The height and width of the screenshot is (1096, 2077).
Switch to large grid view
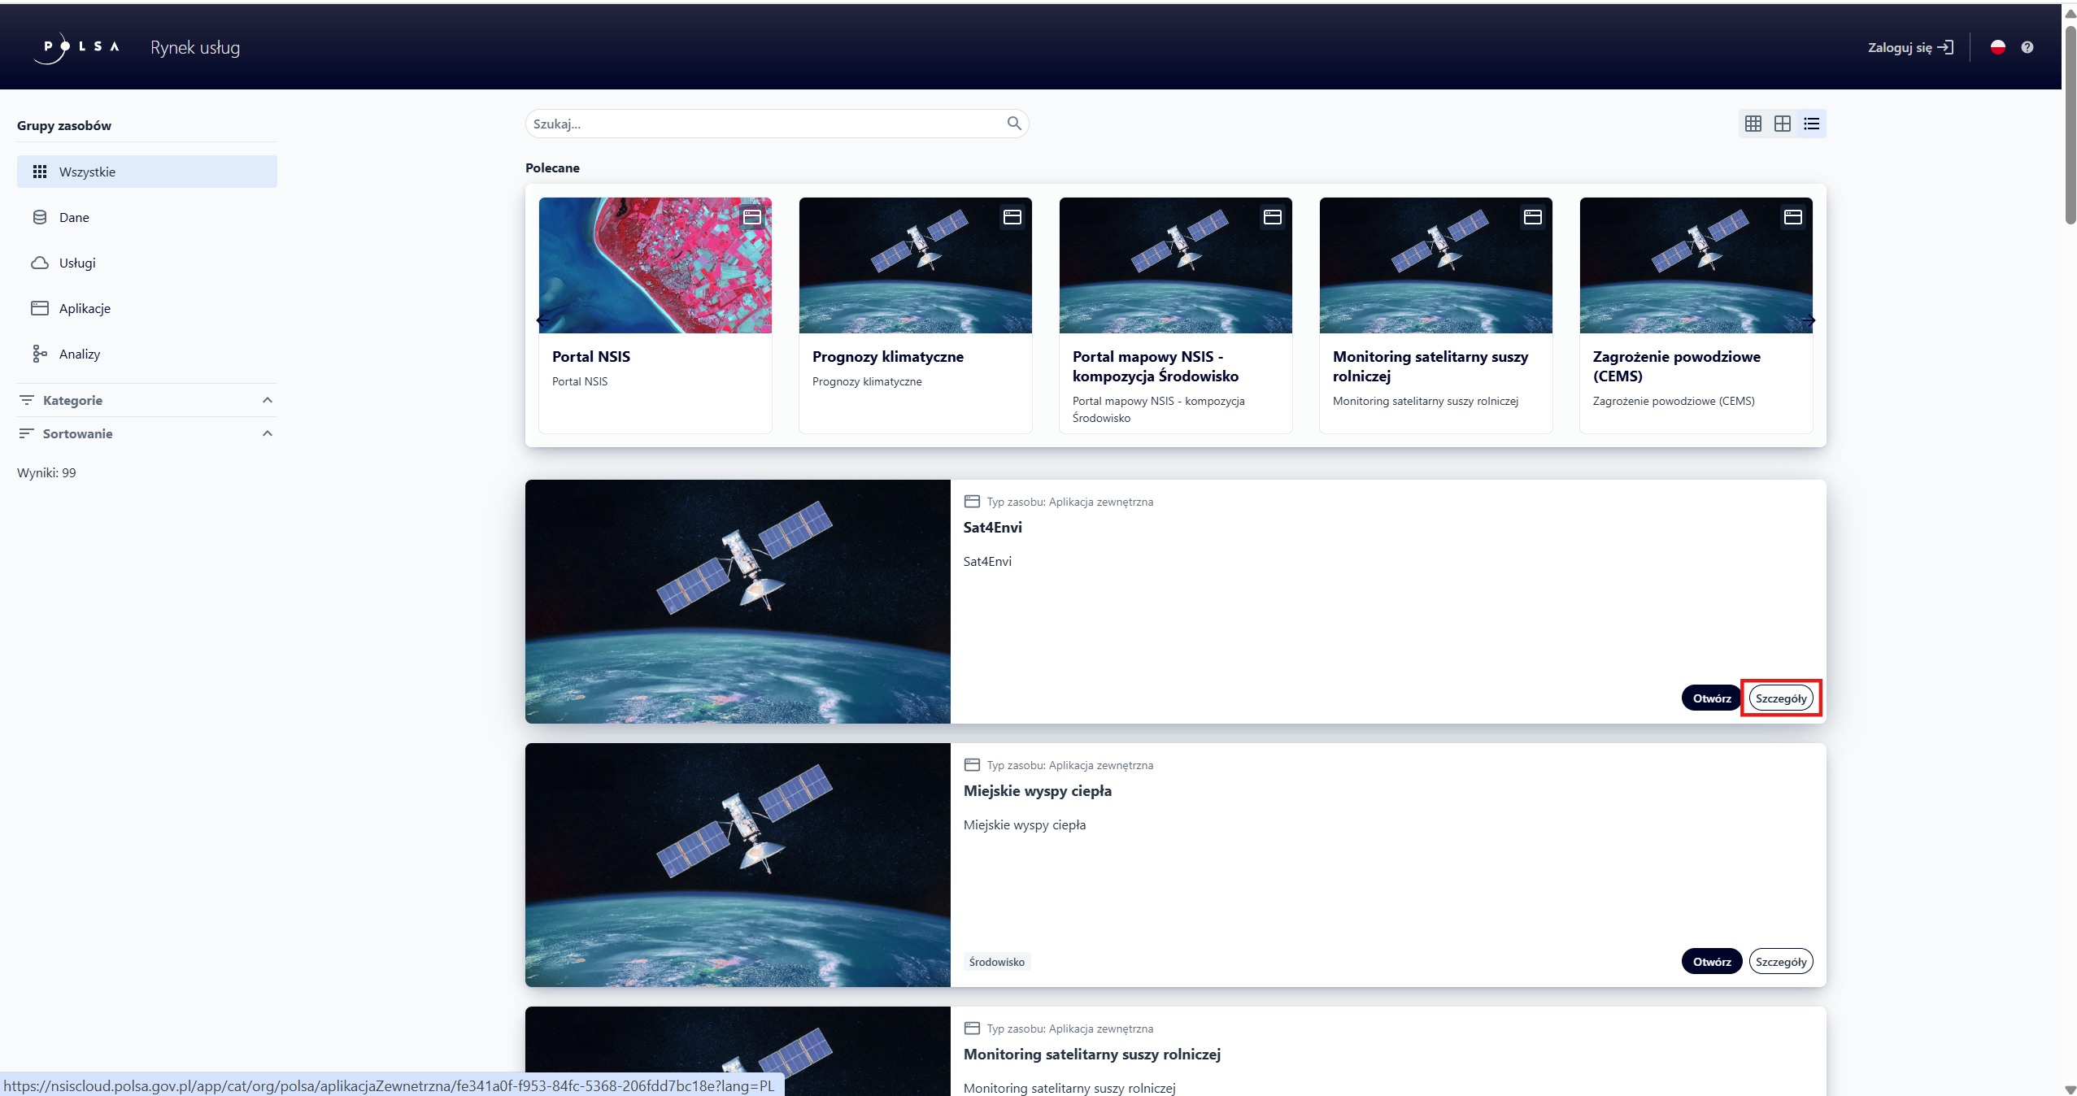coord(1783,124)
